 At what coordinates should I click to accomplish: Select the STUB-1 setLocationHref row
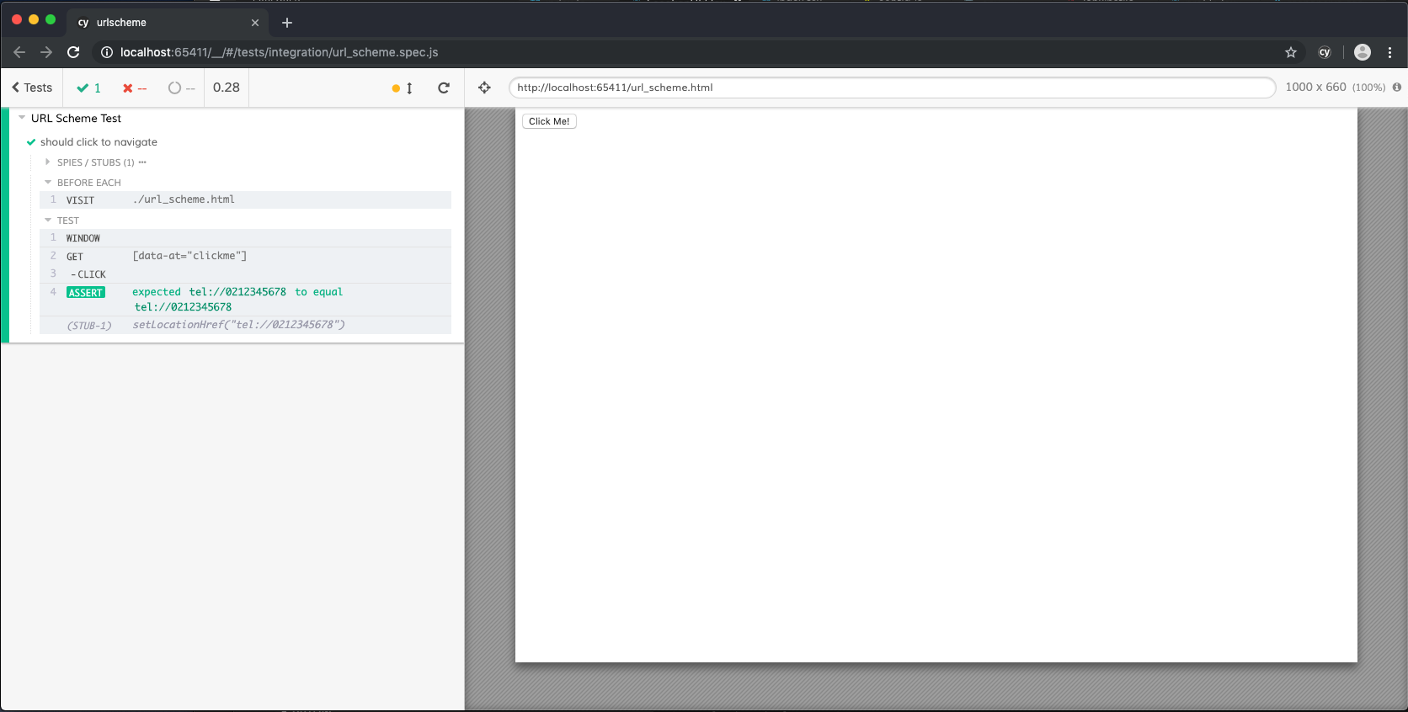click(245, 325)
